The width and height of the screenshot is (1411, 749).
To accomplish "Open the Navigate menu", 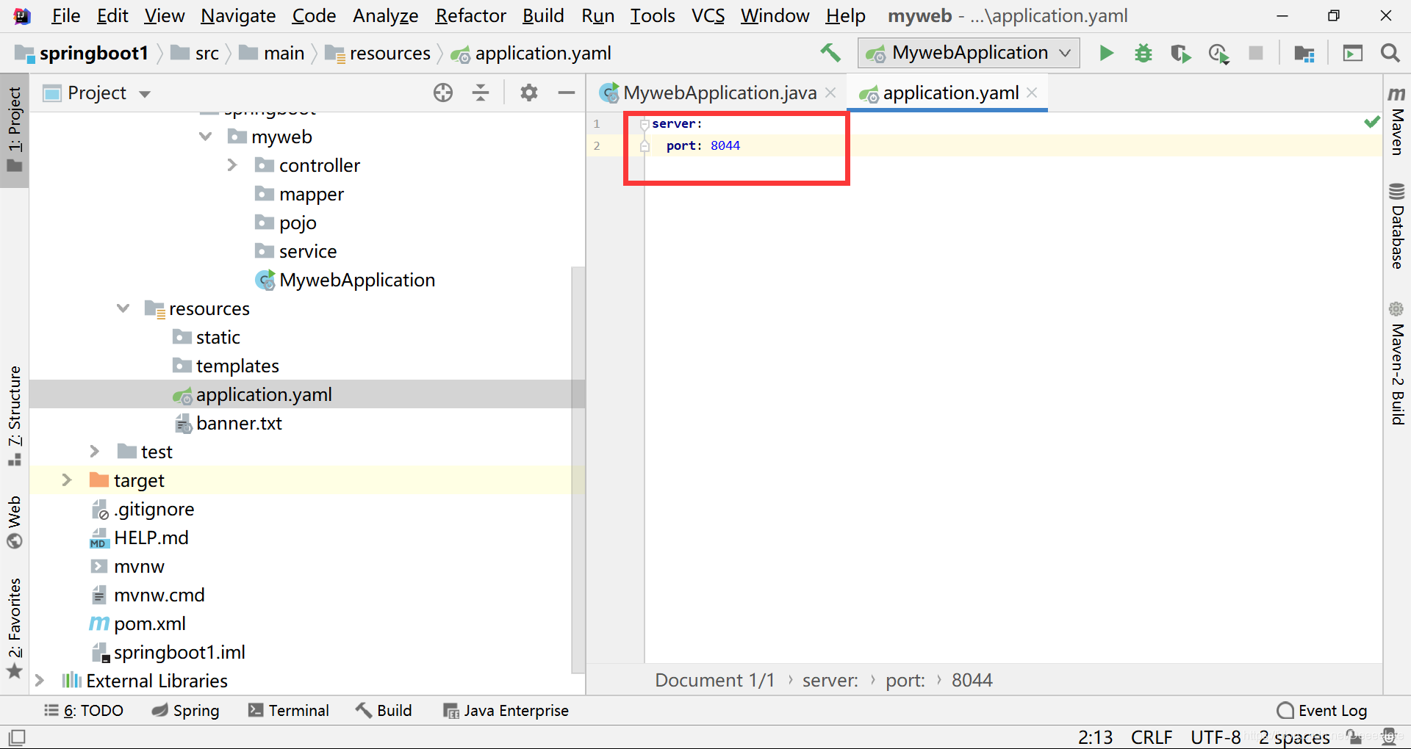I will pyautogui.click(x=238, y=15).
